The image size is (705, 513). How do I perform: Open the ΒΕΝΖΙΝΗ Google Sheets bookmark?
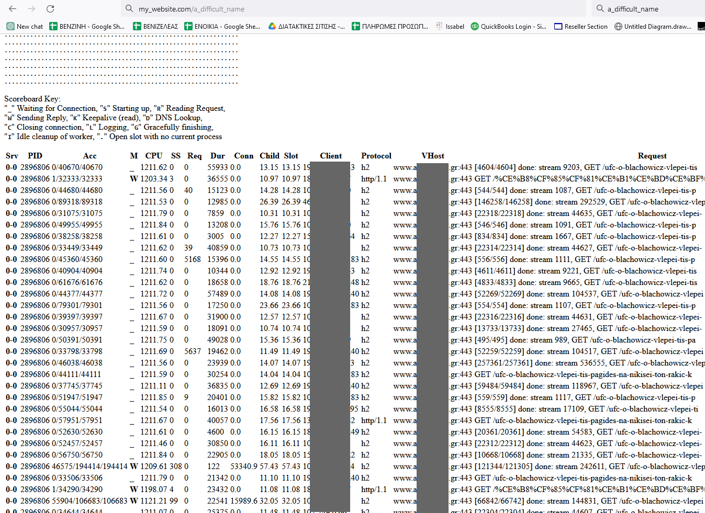click(x=87, y=26)
